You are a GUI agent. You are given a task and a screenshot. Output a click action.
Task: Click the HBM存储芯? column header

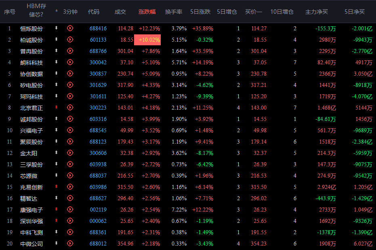coord(36,11)
